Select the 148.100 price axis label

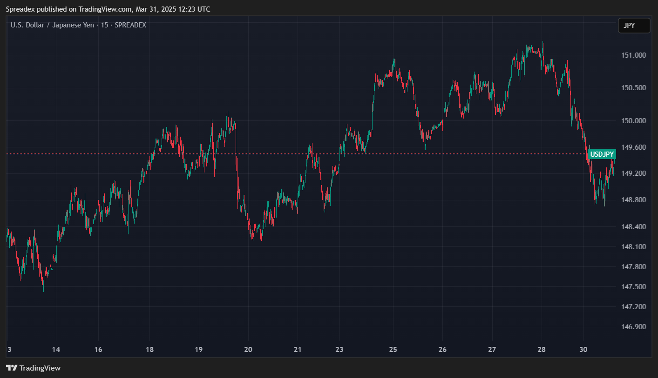(x=634, y=247)
